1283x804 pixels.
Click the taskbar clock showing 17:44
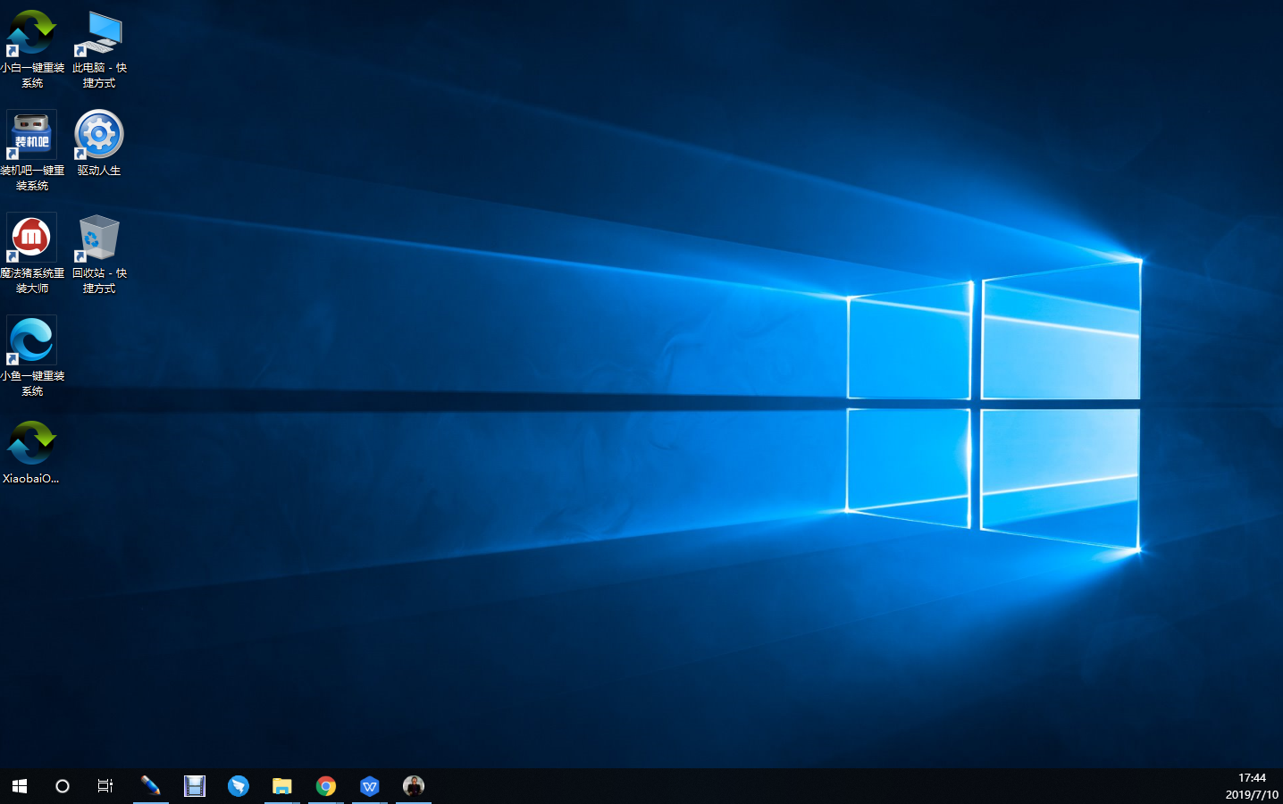coord(1252,778)
